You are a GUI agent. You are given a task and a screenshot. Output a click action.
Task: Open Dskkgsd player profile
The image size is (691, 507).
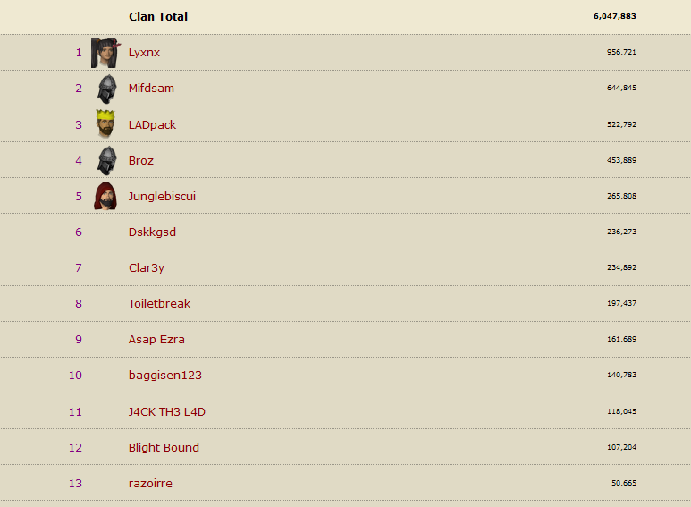coord(152,232)
